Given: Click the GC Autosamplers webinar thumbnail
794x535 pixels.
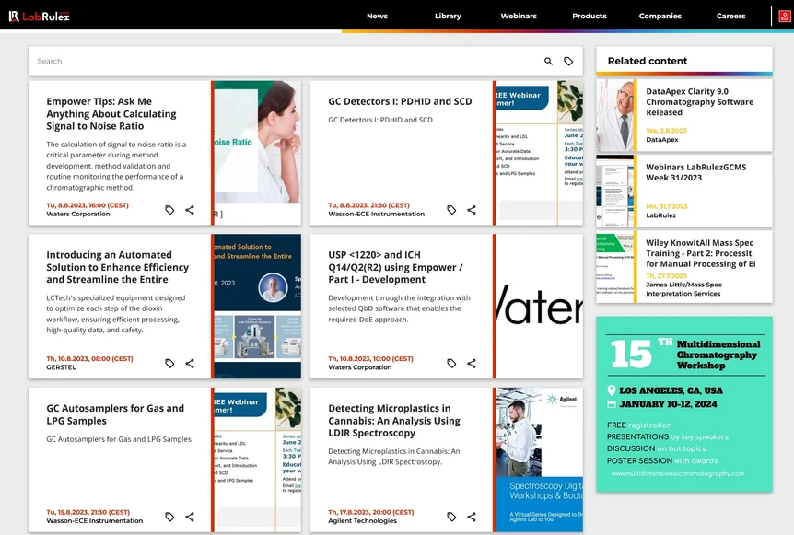Looking at the screenshot, I should (x=258, y=459).
